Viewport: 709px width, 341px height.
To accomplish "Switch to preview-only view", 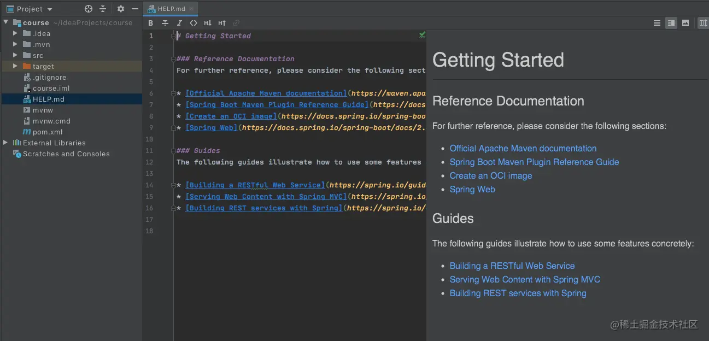I will point(685,23).
